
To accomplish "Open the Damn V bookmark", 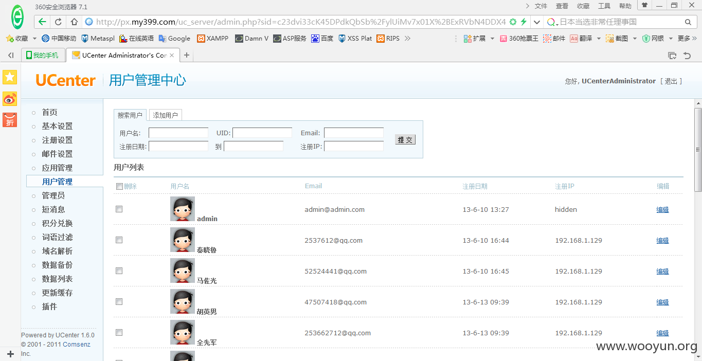I will pos(251,39).
